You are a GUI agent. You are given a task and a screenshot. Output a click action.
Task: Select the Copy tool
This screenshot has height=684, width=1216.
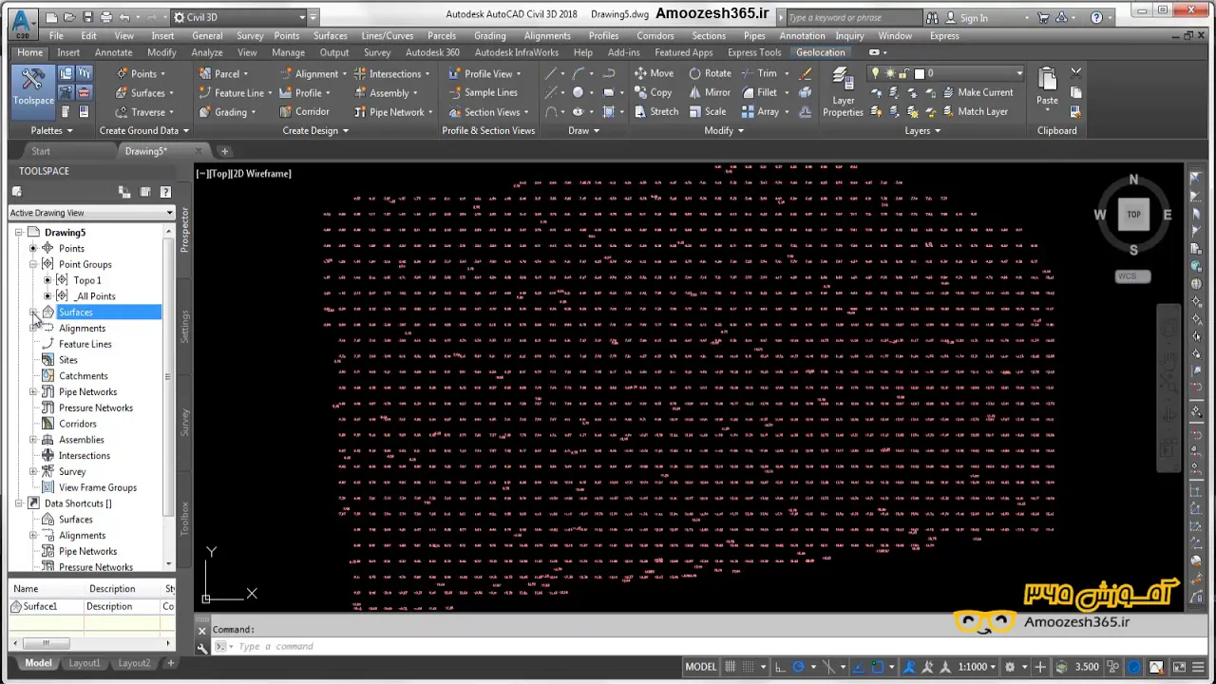pos(653,92)
